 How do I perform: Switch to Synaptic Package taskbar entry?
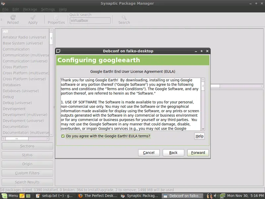tap(140, 196)
